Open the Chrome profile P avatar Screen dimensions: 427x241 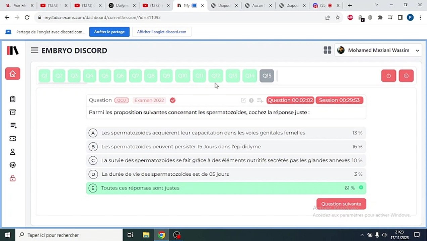tap(410, 17)
